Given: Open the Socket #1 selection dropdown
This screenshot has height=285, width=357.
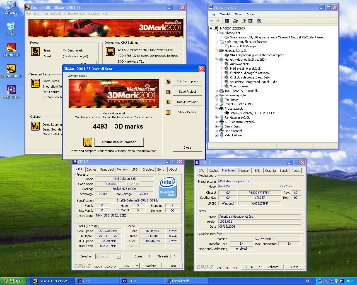Looking at the screenshot, I should 119,257.
